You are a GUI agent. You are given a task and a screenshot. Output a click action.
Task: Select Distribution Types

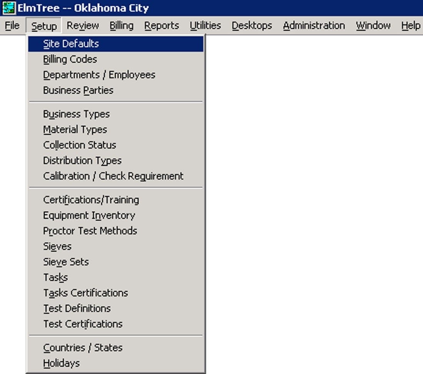pos(82,160)
